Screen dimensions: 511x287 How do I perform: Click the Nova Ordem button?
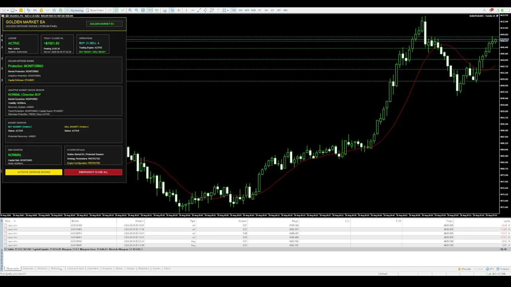95,10
